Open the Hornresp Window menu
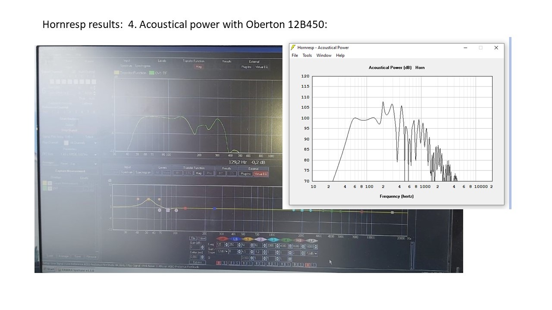 click(x=324, y=56)
